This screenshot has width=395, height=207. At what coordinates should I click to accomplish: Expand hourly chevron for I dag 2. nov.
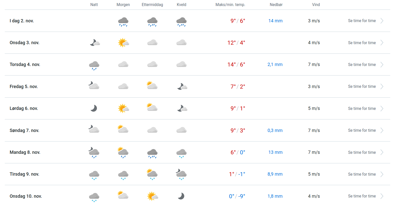pyautogui.click(x=382, y=21)
